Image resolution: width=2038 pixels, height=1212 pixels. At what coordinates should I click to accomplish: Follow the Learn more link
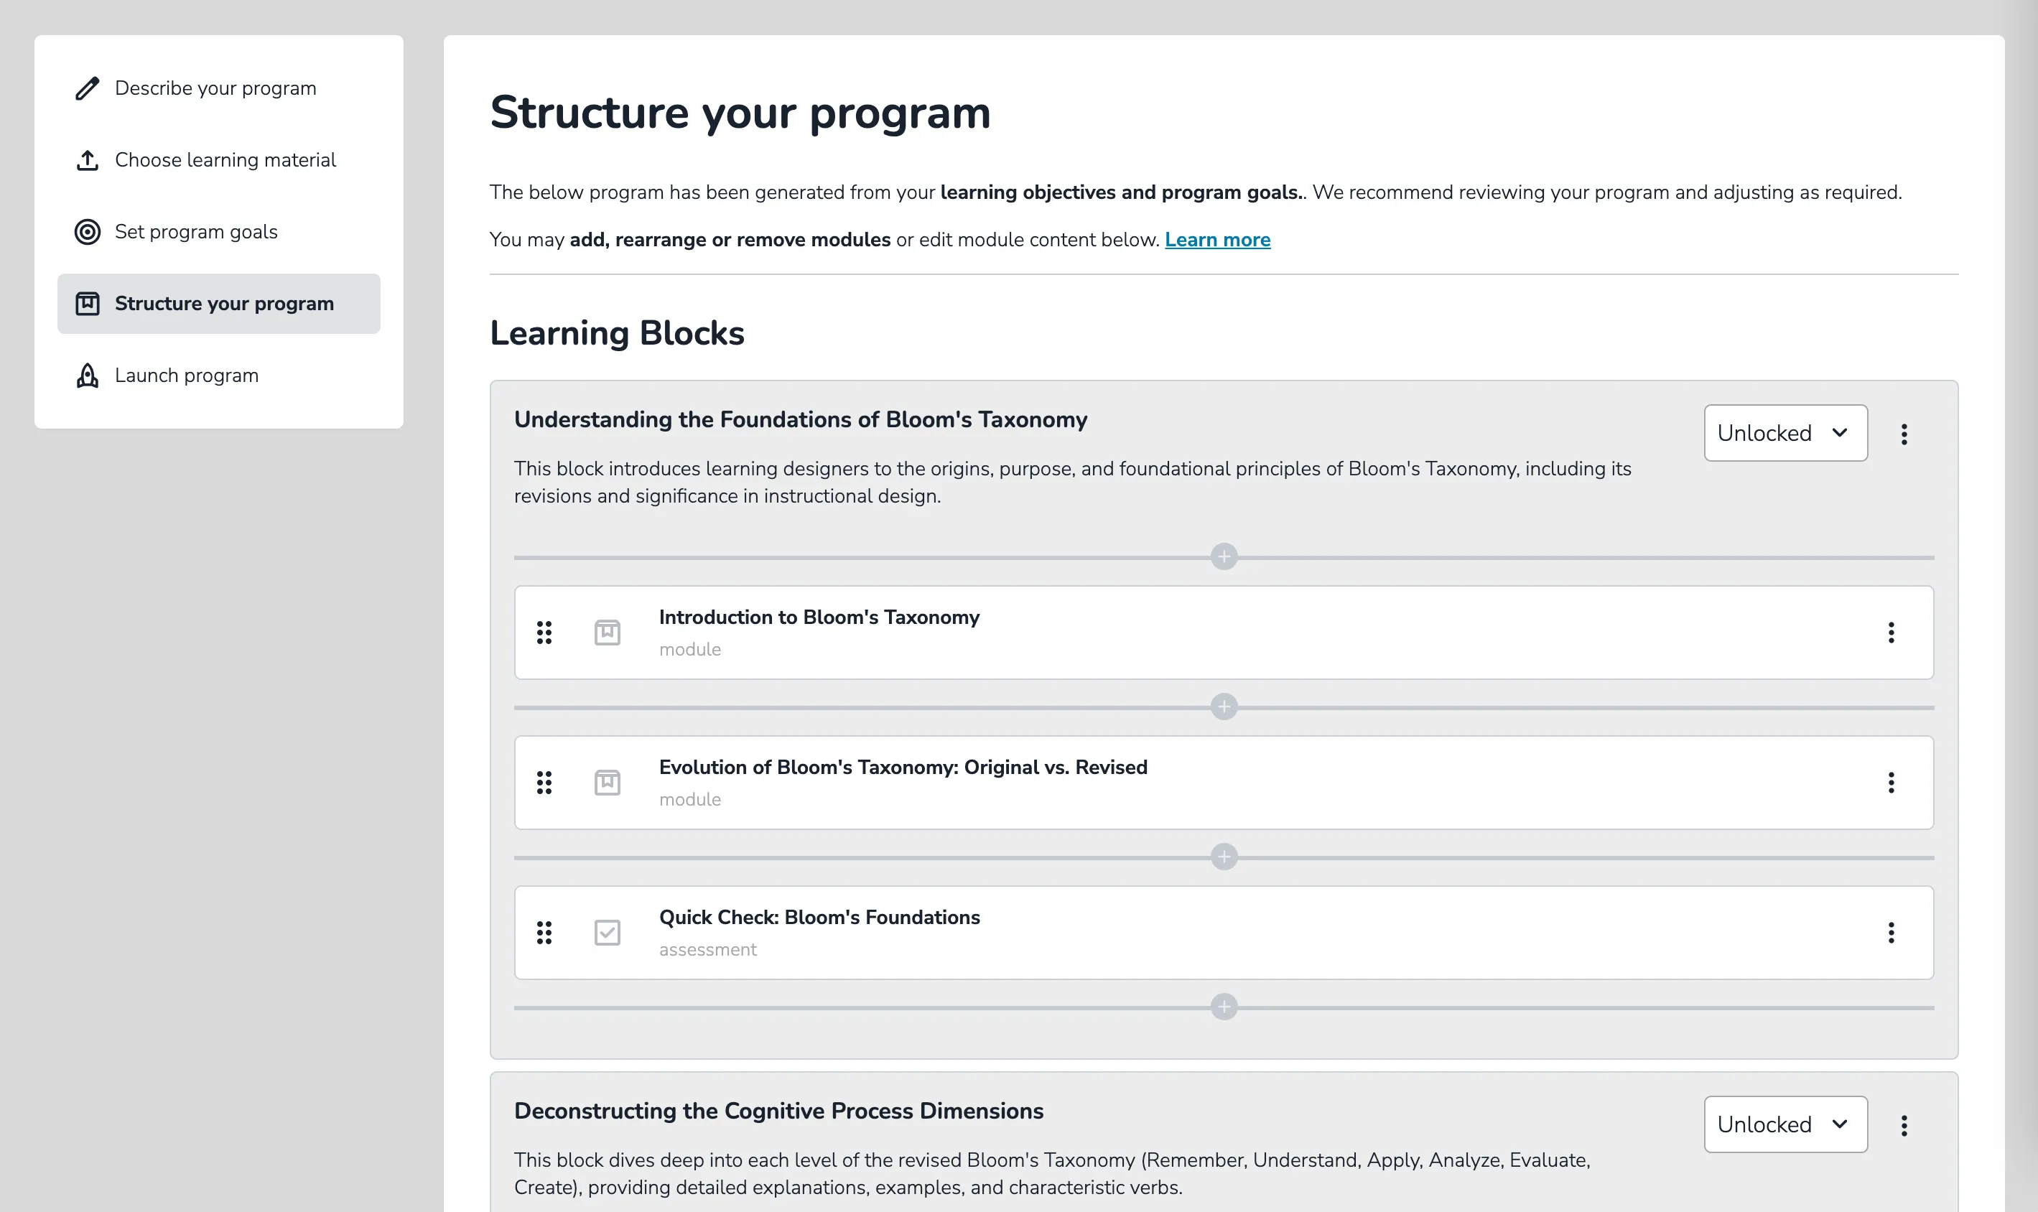pyautogui.click(x=1217, y=240)
